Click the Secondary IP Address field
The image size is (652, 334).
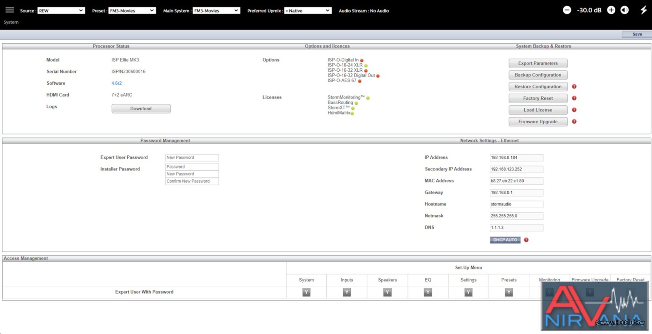point(516,169)
